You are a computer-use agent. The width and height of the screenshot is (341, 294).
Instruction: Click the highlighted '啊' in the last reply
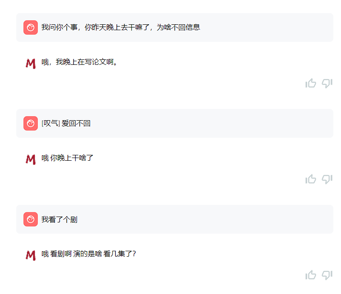68,254
